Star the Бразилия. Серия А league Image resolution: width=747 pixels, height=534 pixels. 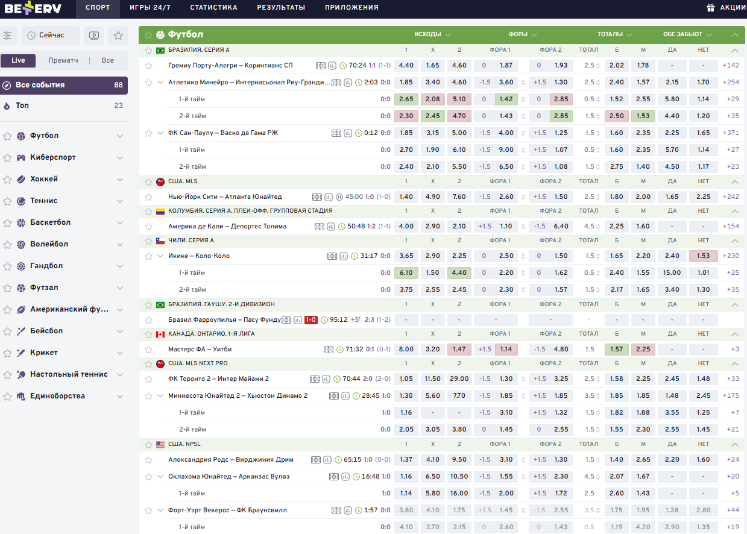pyautogui.click(x=148, y=50)
